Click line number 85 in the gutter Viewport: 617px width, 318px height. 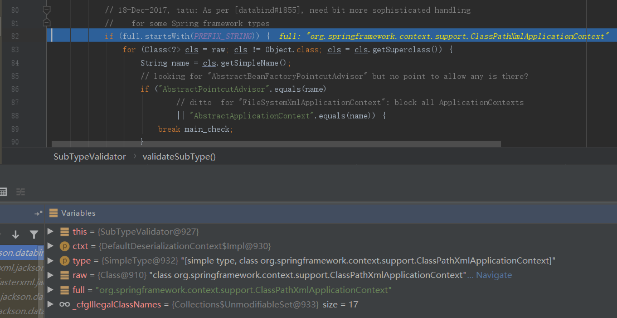pyautogui.click(x=14, y=76)
